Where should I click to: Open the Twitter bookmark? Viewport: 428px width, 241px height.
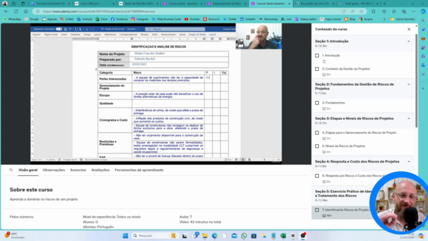[229, 19]
